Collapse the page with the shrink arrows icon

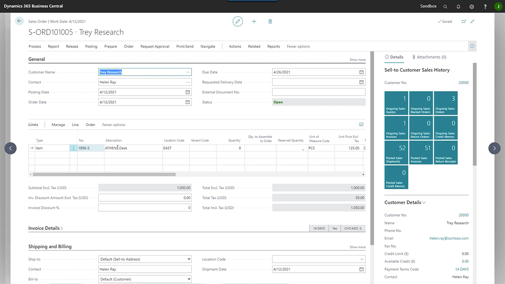point(472,21)
